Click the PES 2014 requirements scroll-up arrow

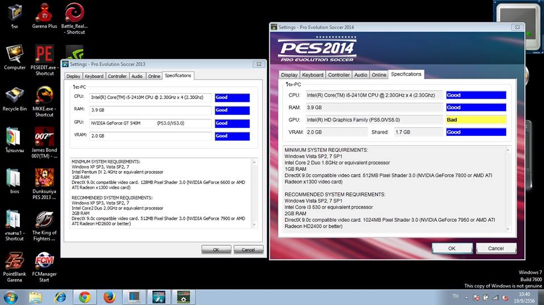[508, 150]
